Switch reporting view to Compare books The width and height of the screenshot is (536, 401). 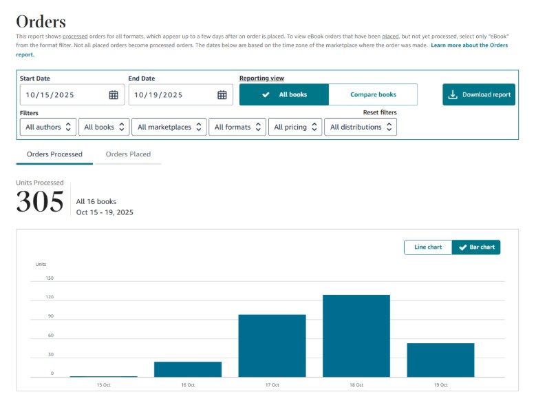click(373, 95)
